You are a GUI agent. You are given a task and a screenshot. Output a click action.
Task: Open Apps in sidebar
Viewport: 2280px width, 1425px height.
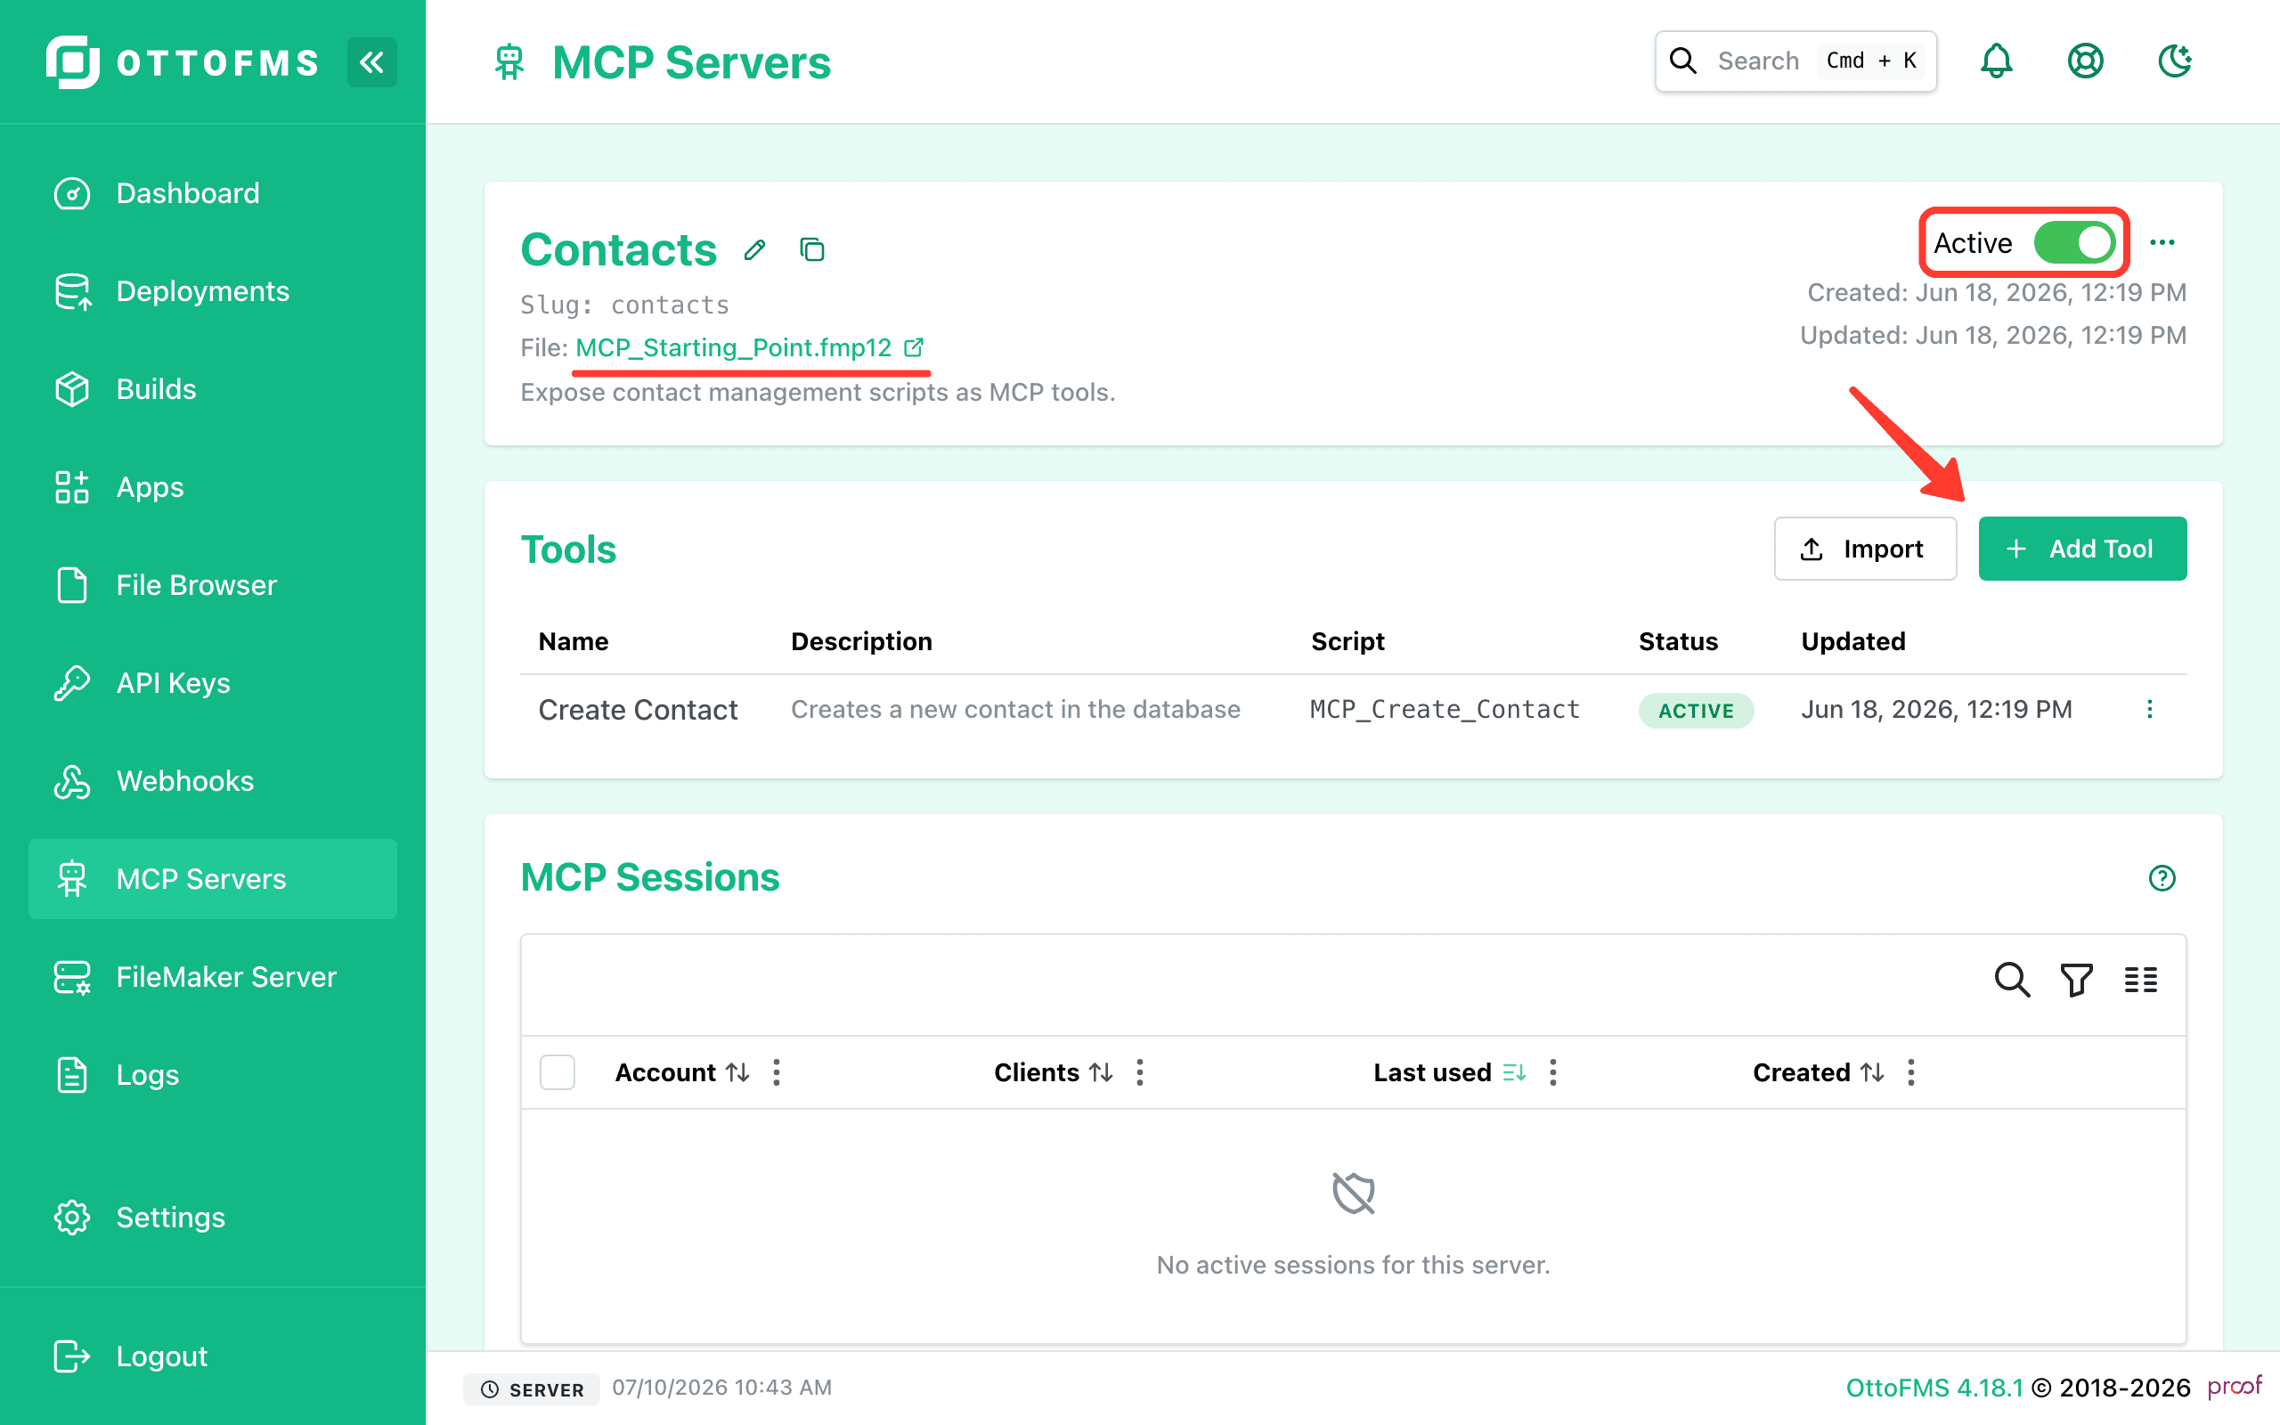click(213, 487)
